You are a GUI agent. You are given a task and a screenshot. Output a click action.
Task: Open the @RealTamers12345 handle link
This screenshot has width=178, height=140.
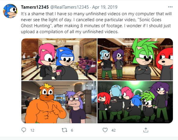click(x=69, y=7)
